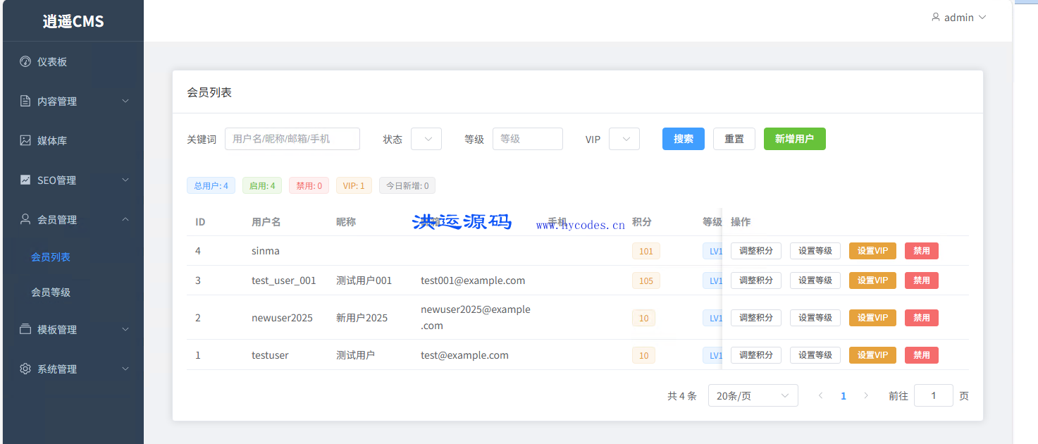
Task: Click the 搜索 search button
Action: (682, 139)
